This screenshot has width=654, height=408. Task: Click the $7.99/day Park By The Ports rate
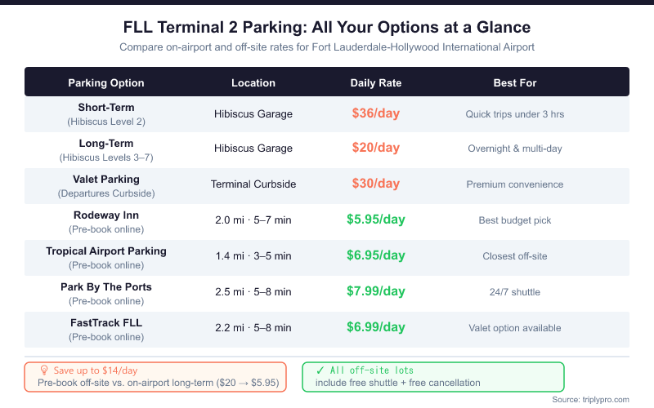[376, 292]
